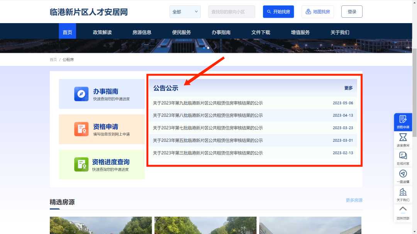
Task: Open the 便民服务 menu item
Action: coord(181,32)
